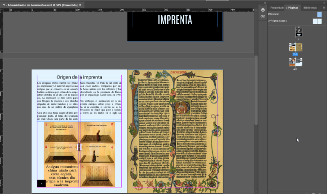Click the "Antiguo mecanismo chino" caption text
Screen dimensions: 327x194
tap(62, 176)
